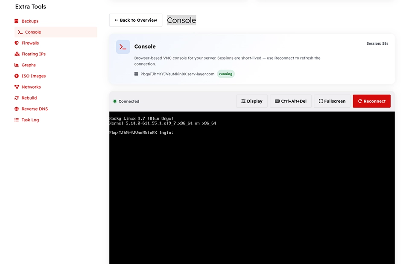Reconnect the console session
The width and height of the screenshot is (409, 264).
click(x=371, y=101)
